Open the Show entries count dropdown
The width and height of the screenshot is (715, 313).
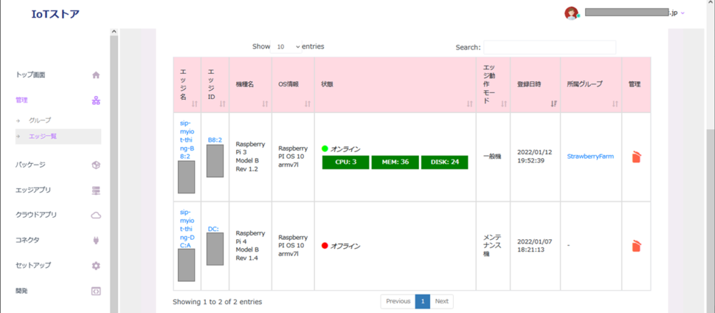click(x=287, y=47)
